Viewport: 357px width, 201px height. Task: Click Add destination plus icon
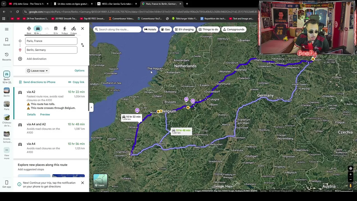point(20,59)
